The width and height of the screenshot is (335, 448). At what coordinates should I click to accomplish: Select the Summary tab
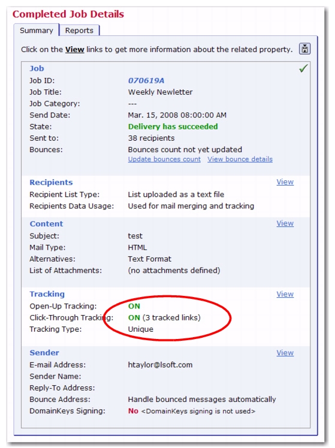point(37,31)
